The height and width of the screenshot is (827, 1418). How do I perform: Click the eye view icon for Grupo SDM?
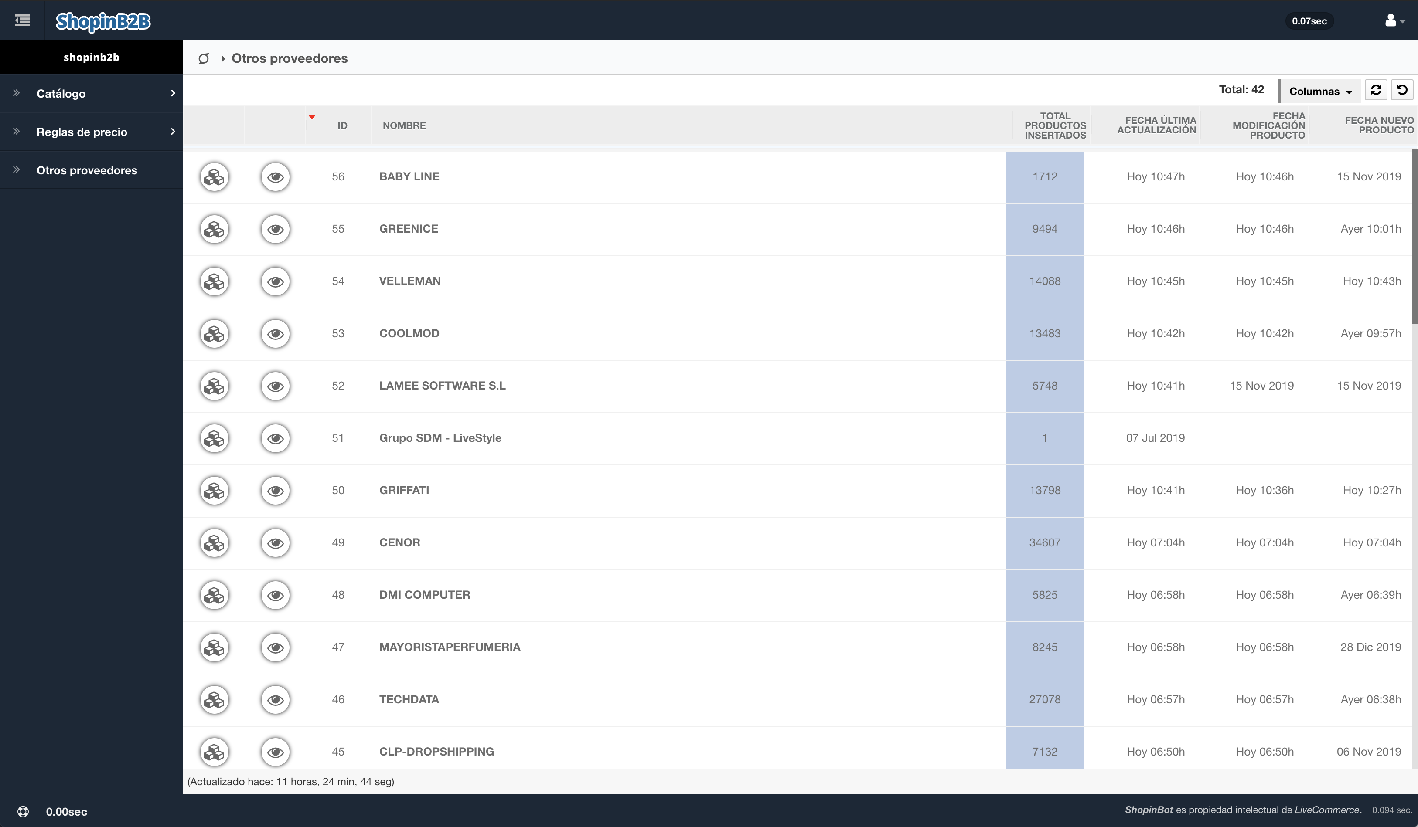[x=275, y=438]
